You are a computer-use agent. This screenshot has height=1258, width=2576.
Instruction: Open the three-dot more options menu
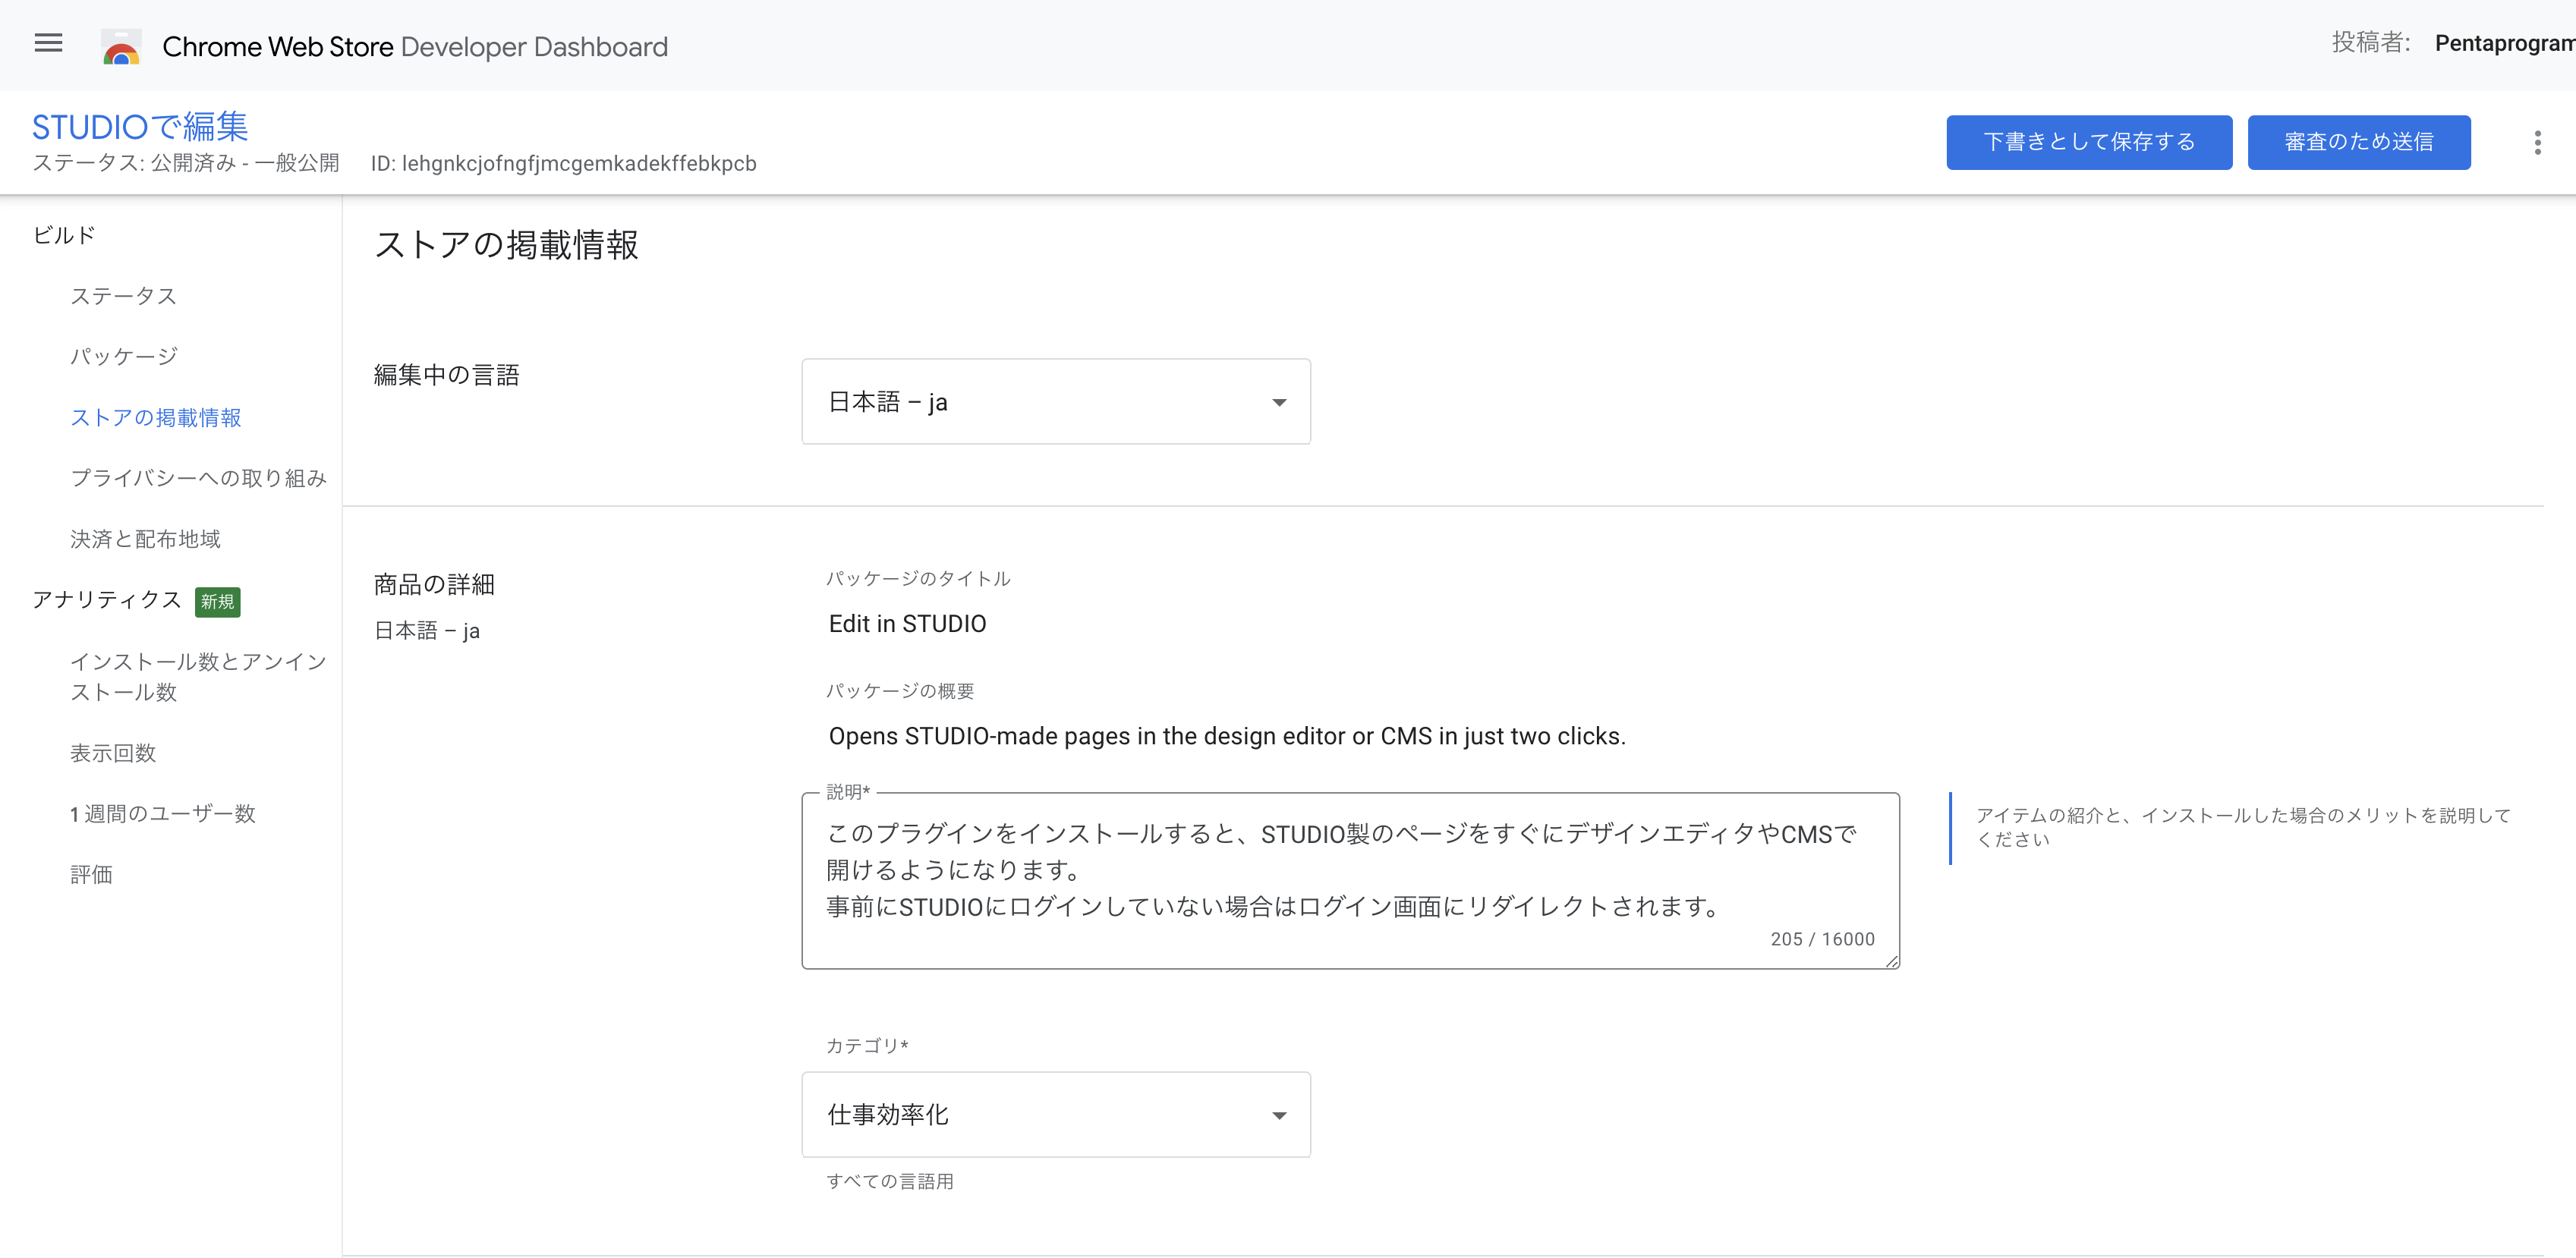tap(2537, 142)
